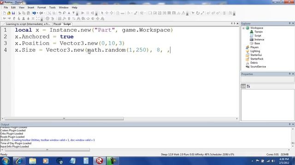Screen dimensions: 295x165
Task: Toggle alphabetical sort in Properties panel
Action: click(x=248, y=86)
